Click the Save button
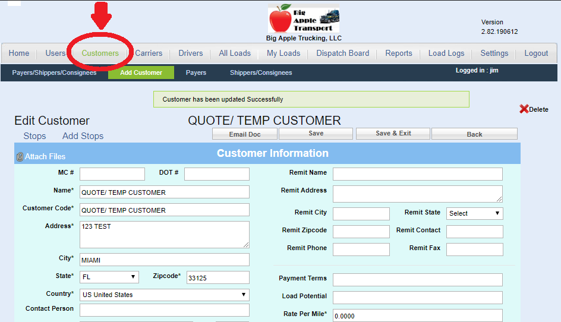The image size is (561, 322). 316,134
